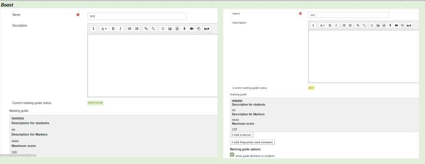
Task: Open manage files icon in left form editor
Action: pyautogui.click(x=199, y=29)
